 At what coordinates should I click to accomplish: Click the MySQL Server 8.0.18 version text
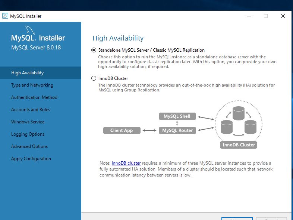click(x=36, y=48)
